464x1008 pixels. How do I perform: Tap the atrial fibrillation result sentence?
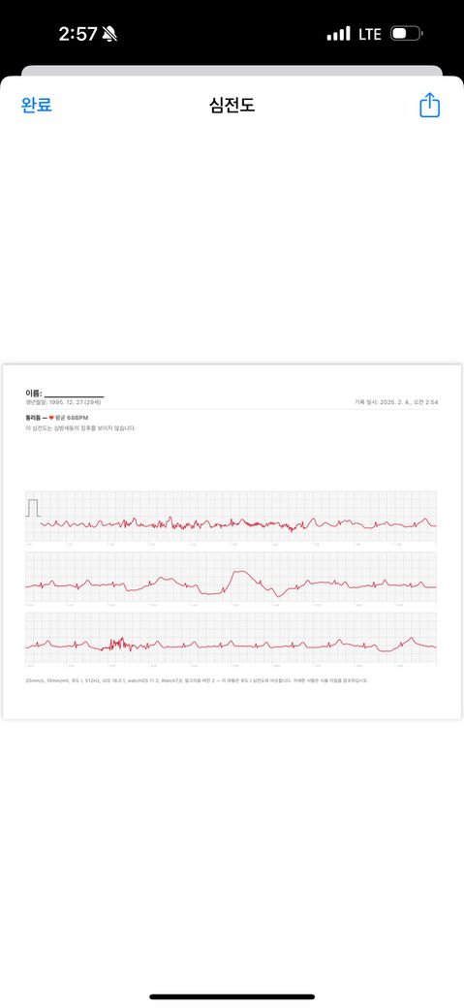point(80,427)
